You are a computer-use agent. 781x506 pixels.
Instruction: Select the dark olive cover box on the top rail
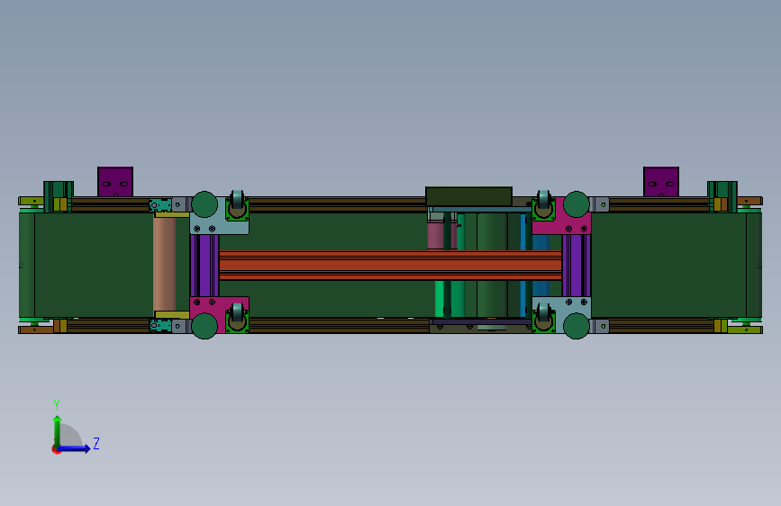point(468,196)
